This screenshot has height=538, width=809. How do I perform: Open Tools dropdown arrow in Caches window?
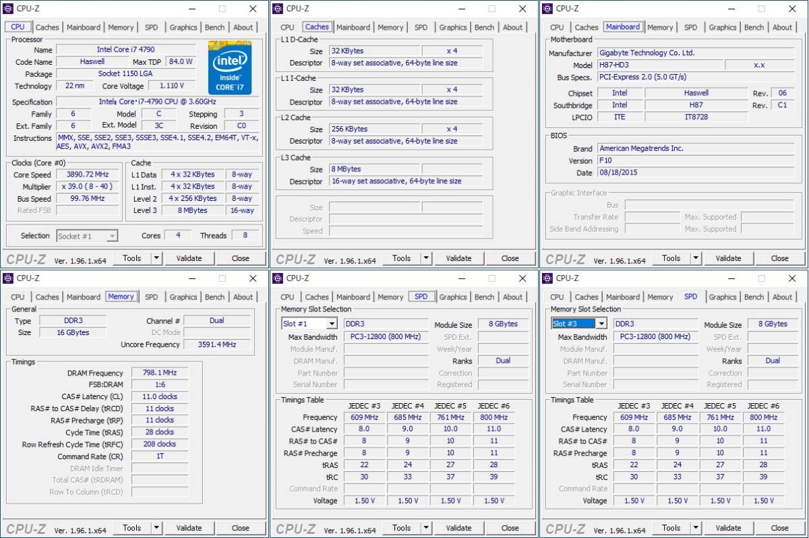pos(426,258)
